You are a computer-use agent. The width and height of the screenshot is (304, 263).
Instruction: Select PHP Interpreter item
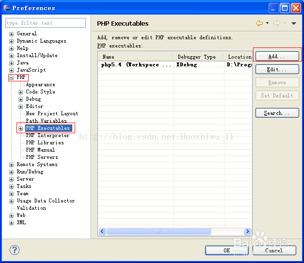[48, 135]
